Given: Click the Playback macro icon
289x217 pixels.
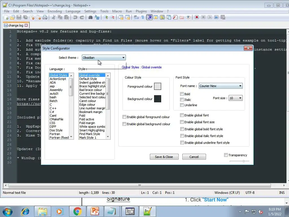Looking at the screenshot, I should coord(210,17).
